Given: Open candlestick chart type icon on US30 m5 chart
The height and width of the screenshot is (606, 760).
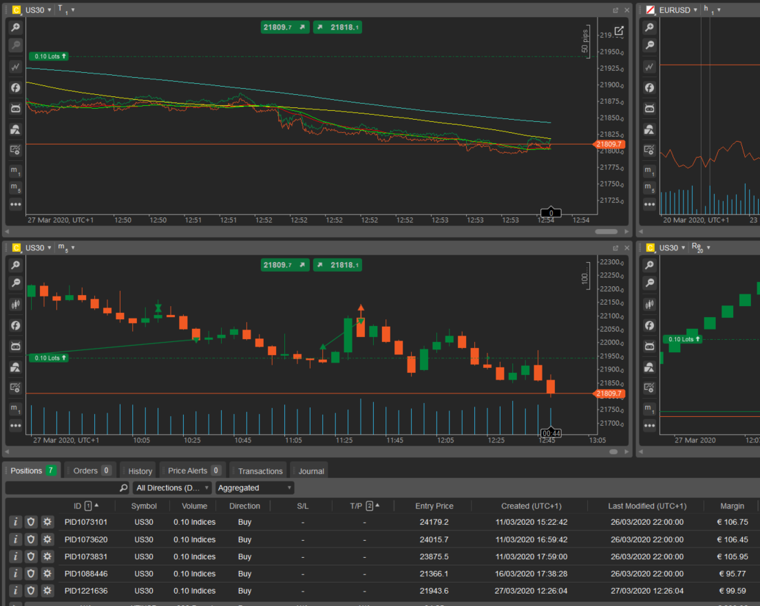Looking at the screenshot, I should (16, 304).
